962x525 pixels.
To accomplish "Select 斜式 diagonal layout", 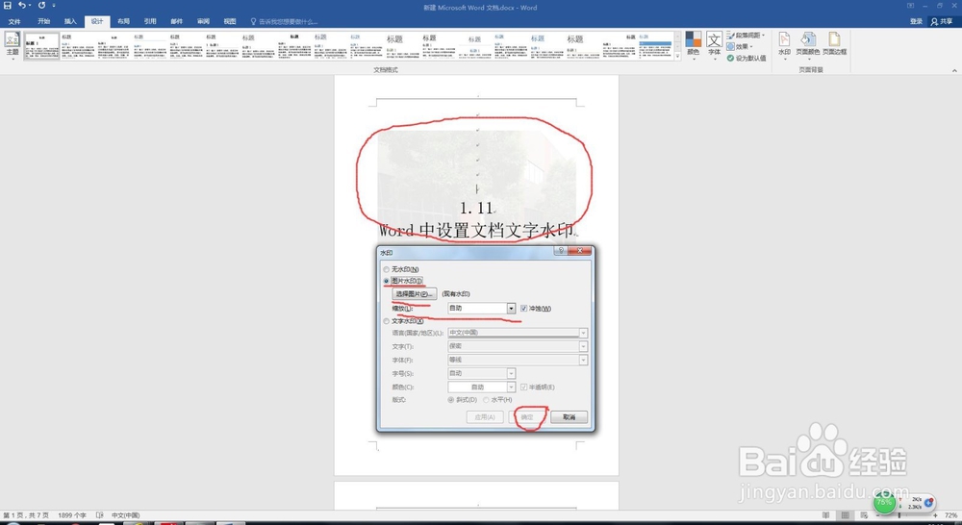I will (x=463, y=400).
